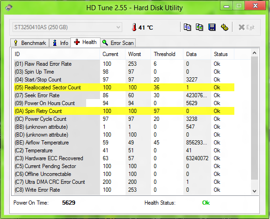Image resolution: width=270 pixels, height=219 pixels.
Task: Select the (01) Raw Read Error Rate row
Action: tap(124, 64)
